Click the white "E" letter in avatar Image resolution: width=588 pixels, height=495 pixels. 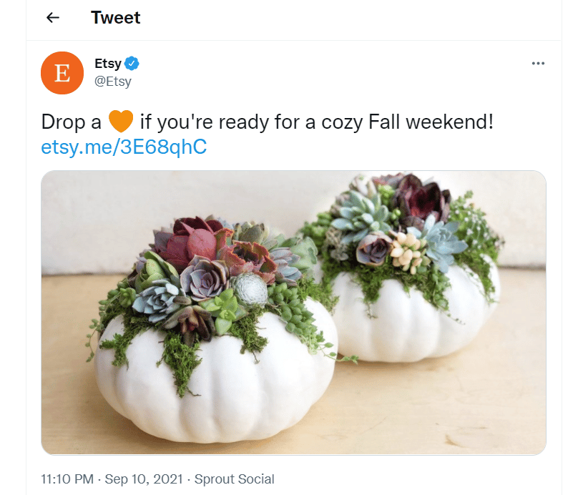tap(62, 73)
